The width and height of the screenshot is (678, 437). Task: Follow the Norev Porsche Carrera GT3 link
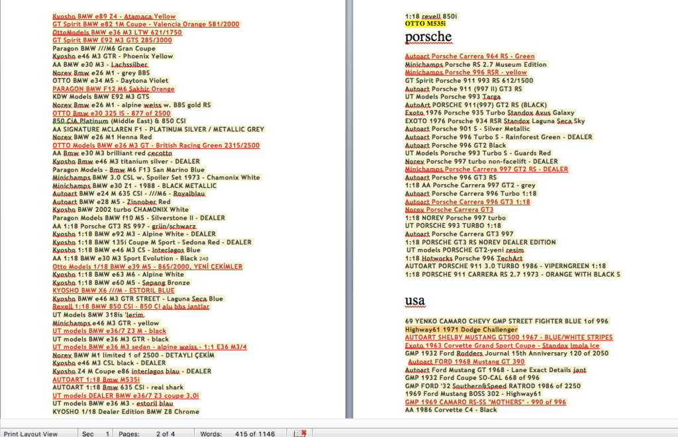click(x=449, y=210)
